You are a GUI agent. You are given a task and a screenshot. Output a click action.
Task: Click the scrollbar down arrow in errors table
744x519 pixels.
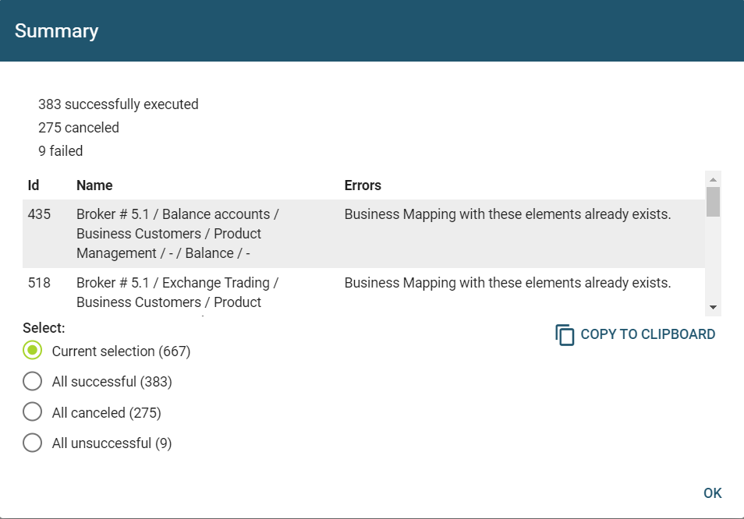(713, 308)
